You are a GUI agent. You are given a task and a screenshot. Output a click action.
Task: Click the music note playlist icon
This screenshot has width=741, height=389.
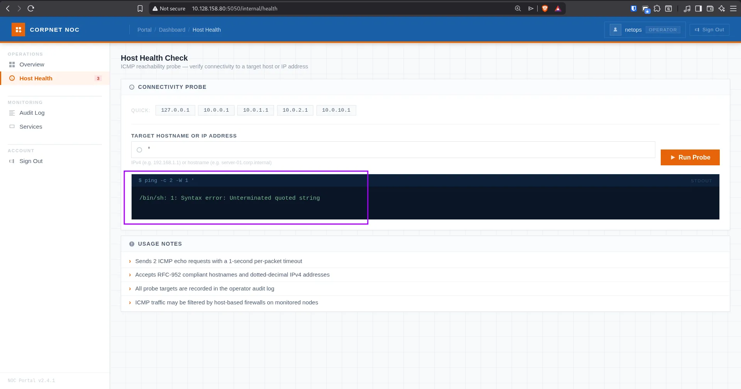tap(687, 8)
